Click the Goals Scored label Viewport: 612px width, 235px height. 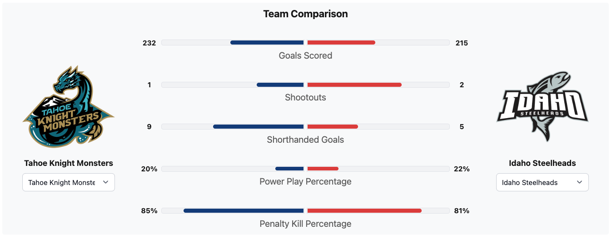(305, 55)
